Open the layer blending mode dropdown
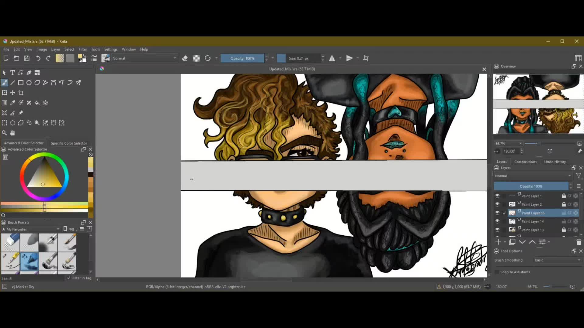The image size is (584, 328). point(533,176)
